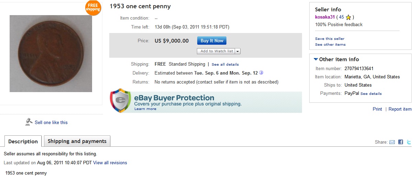Share listing via Twitter icon
The height and width of the screenshot is (178, 413).
409,142
